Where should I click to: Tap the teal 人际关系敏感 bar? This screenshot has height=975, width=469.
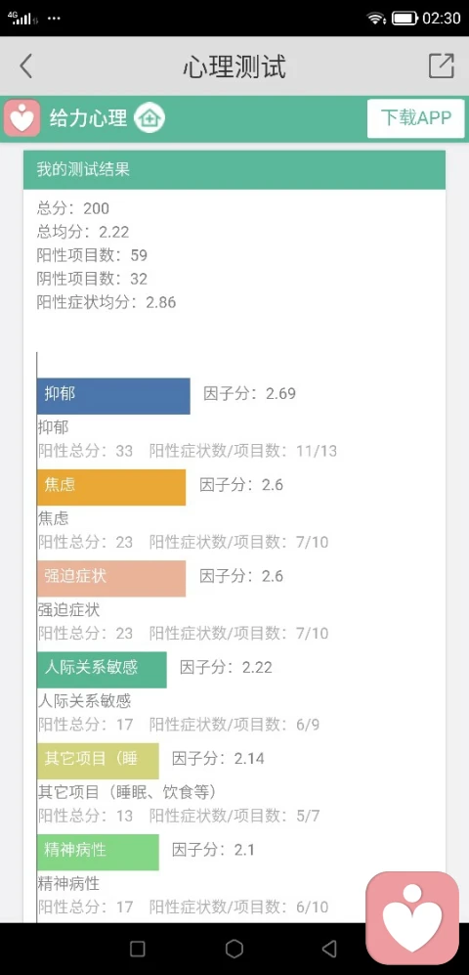(102, 670)
